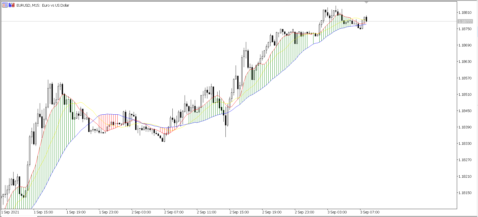478x217 pixels.
Task: Click the 1 Sep 23:00 time label
Action: coord(109,212)
